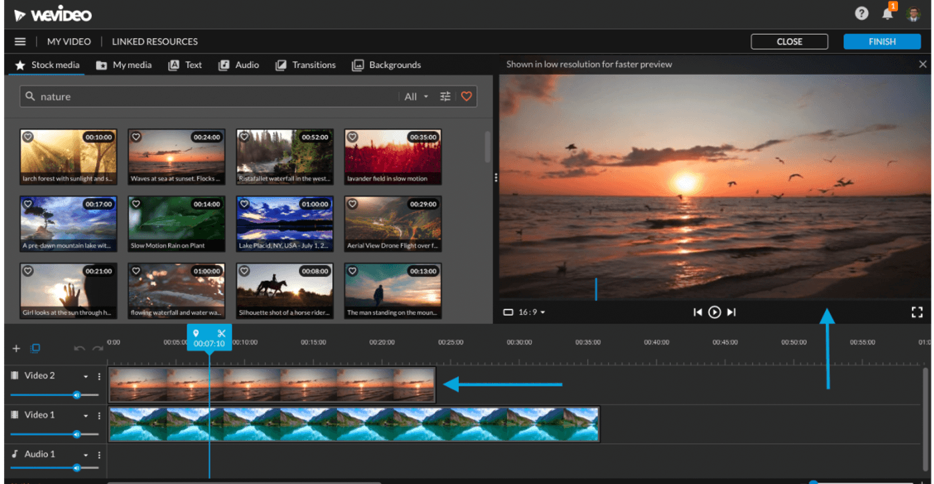Favorite the Ristafallet waterfall clip

click(x=244, y=137)
